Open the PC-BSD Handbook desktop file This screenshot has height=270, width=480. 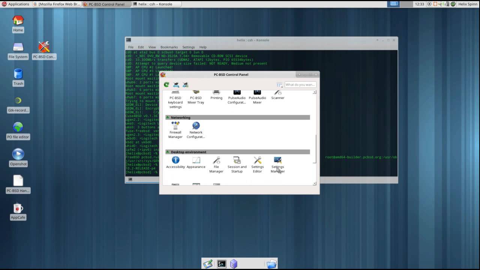point(18,184)
